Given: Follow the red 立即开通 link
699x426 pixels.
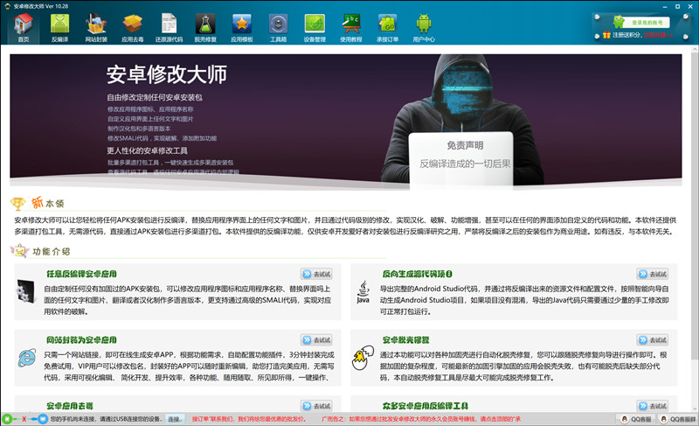Looking at the screenshot, I should 658,35.
